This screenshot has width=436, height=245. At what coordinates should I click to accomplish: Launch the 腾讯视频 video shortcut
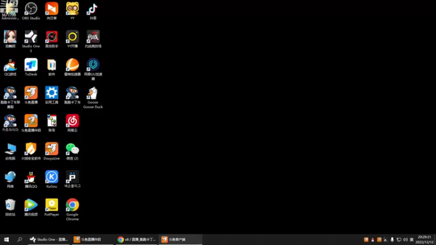pyautogui.click(x=31, y=207)
